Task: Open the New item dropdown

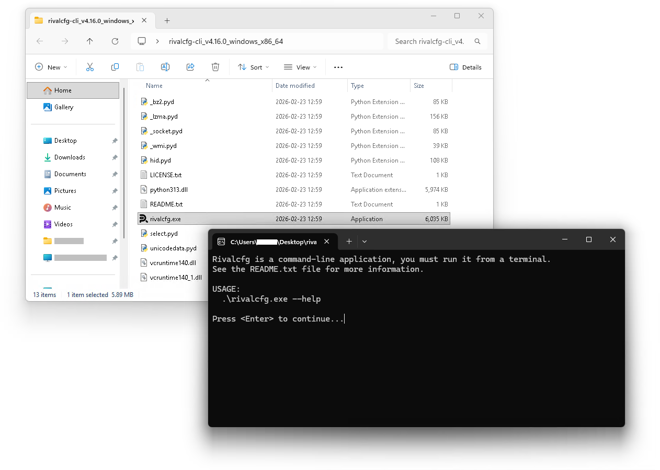Action: coord(51,67)
